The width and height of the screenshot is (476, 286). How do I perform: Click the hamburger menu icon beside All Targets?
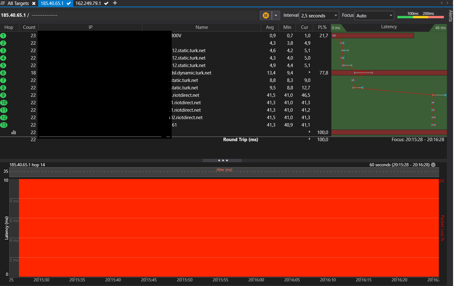3,3
